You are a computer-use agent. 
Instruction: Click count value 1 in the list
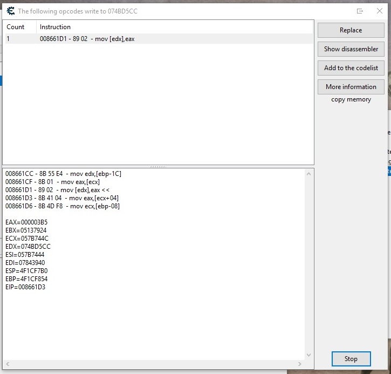click(x=8, y=39)
